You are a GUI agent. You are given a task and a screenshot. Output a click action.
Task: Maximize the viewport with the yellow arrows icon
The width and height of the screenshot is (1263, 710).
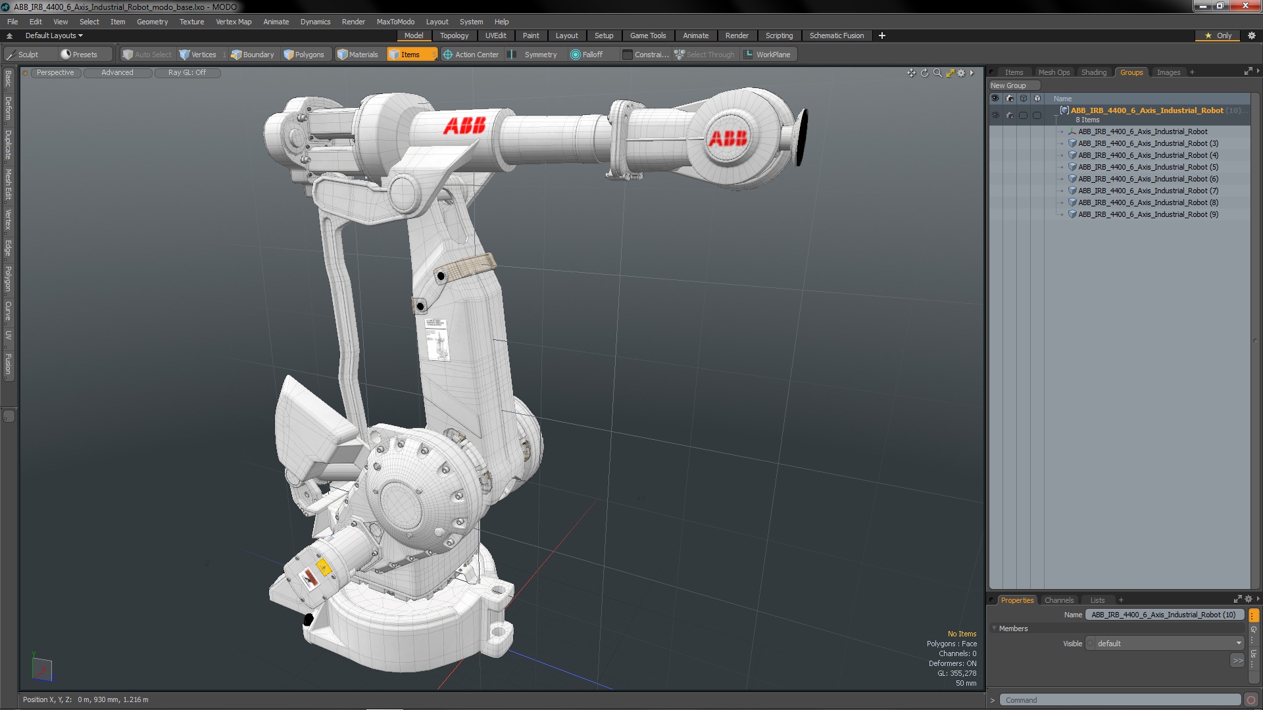(x=950, y=73)
